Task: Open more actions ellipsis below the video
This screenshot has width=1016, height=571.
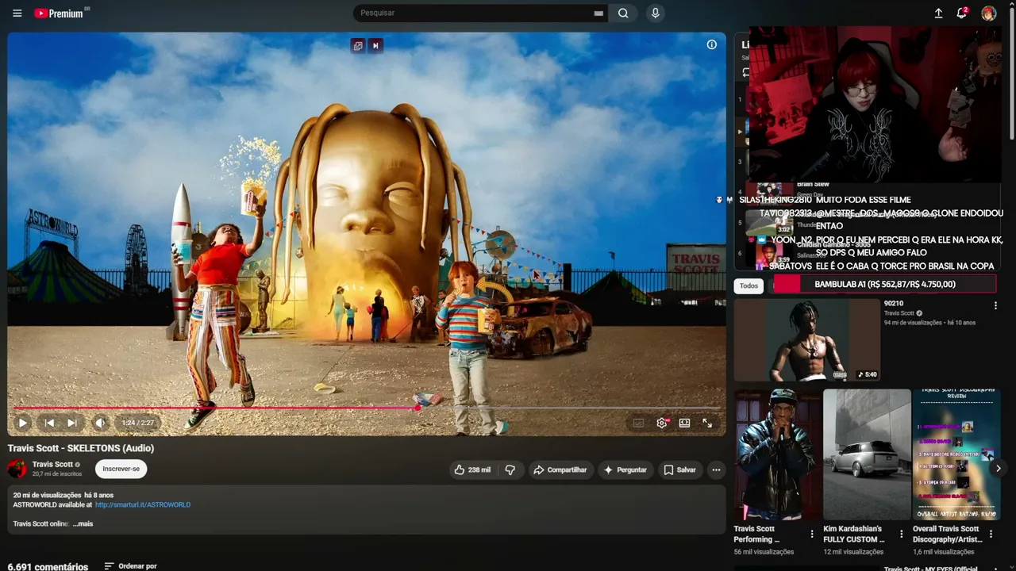Action: (716, 469)
